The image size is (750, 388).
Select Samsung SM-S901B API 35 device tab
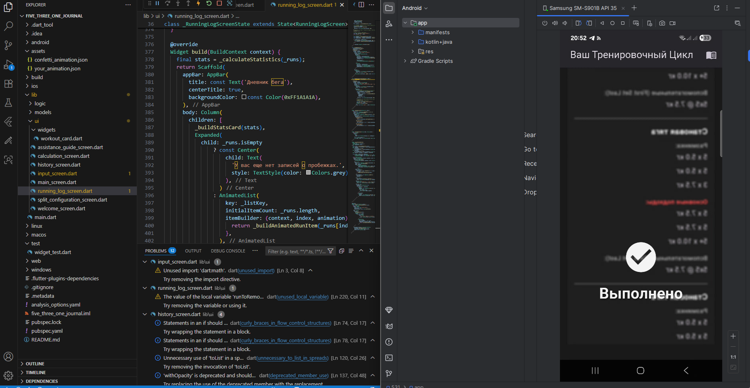[583, 8]
